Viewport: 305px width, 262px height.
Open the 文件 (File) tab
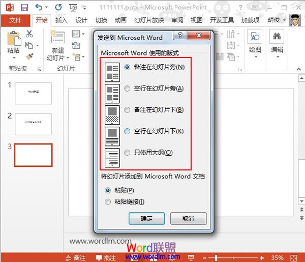click(15, 20)
